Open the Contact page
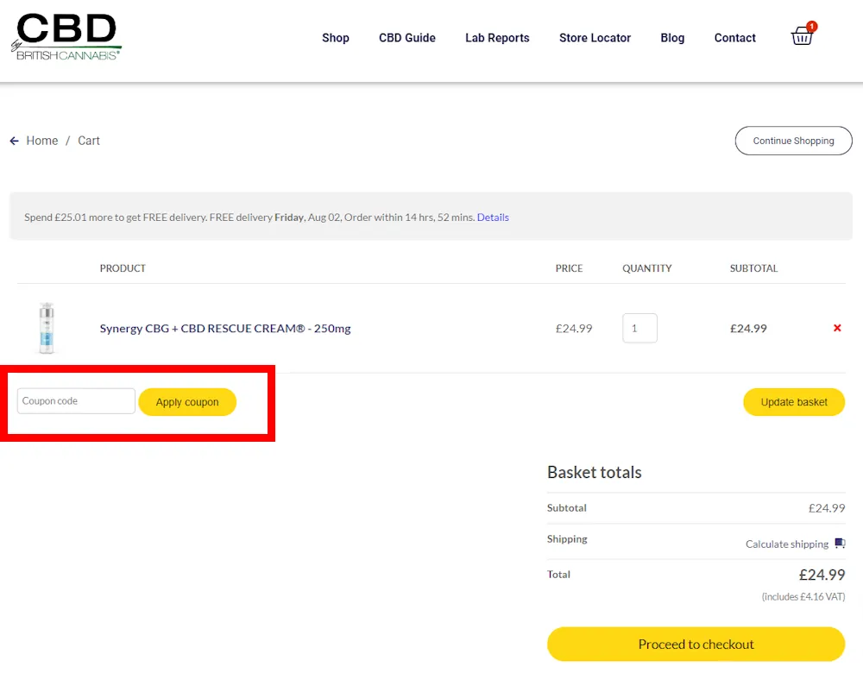 [x=734, y=38]
